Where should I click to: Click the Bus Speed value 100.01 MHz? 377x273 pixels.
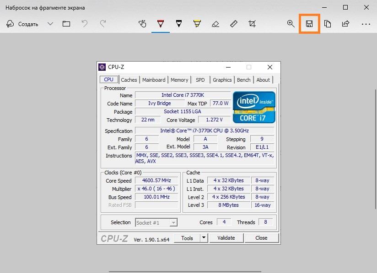(x=156, y=197)
